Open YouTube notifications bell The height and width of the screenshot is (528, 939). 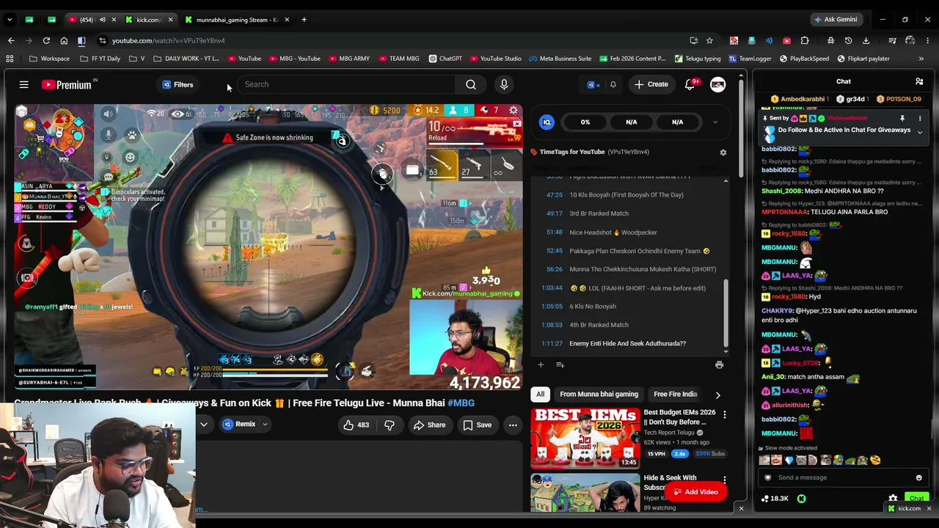tap(690, 84)
